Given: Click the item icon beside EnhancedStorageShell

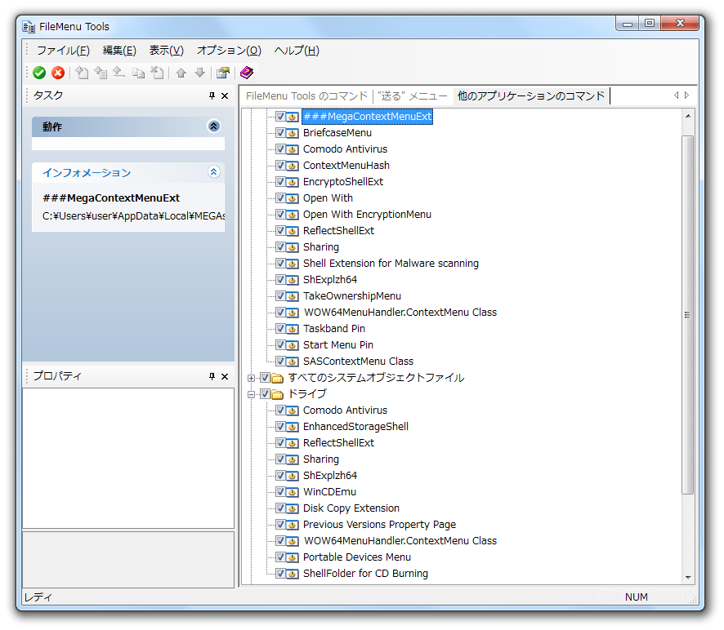Looking at the screenshot, I should pyautogui.click(x=293, y=427).
